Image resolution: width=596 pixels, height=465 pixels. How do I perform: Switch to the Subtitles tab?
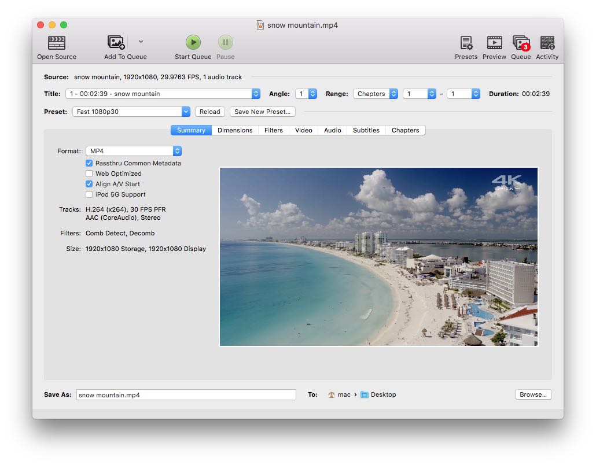pyautogui.click(x=366, y=130)
